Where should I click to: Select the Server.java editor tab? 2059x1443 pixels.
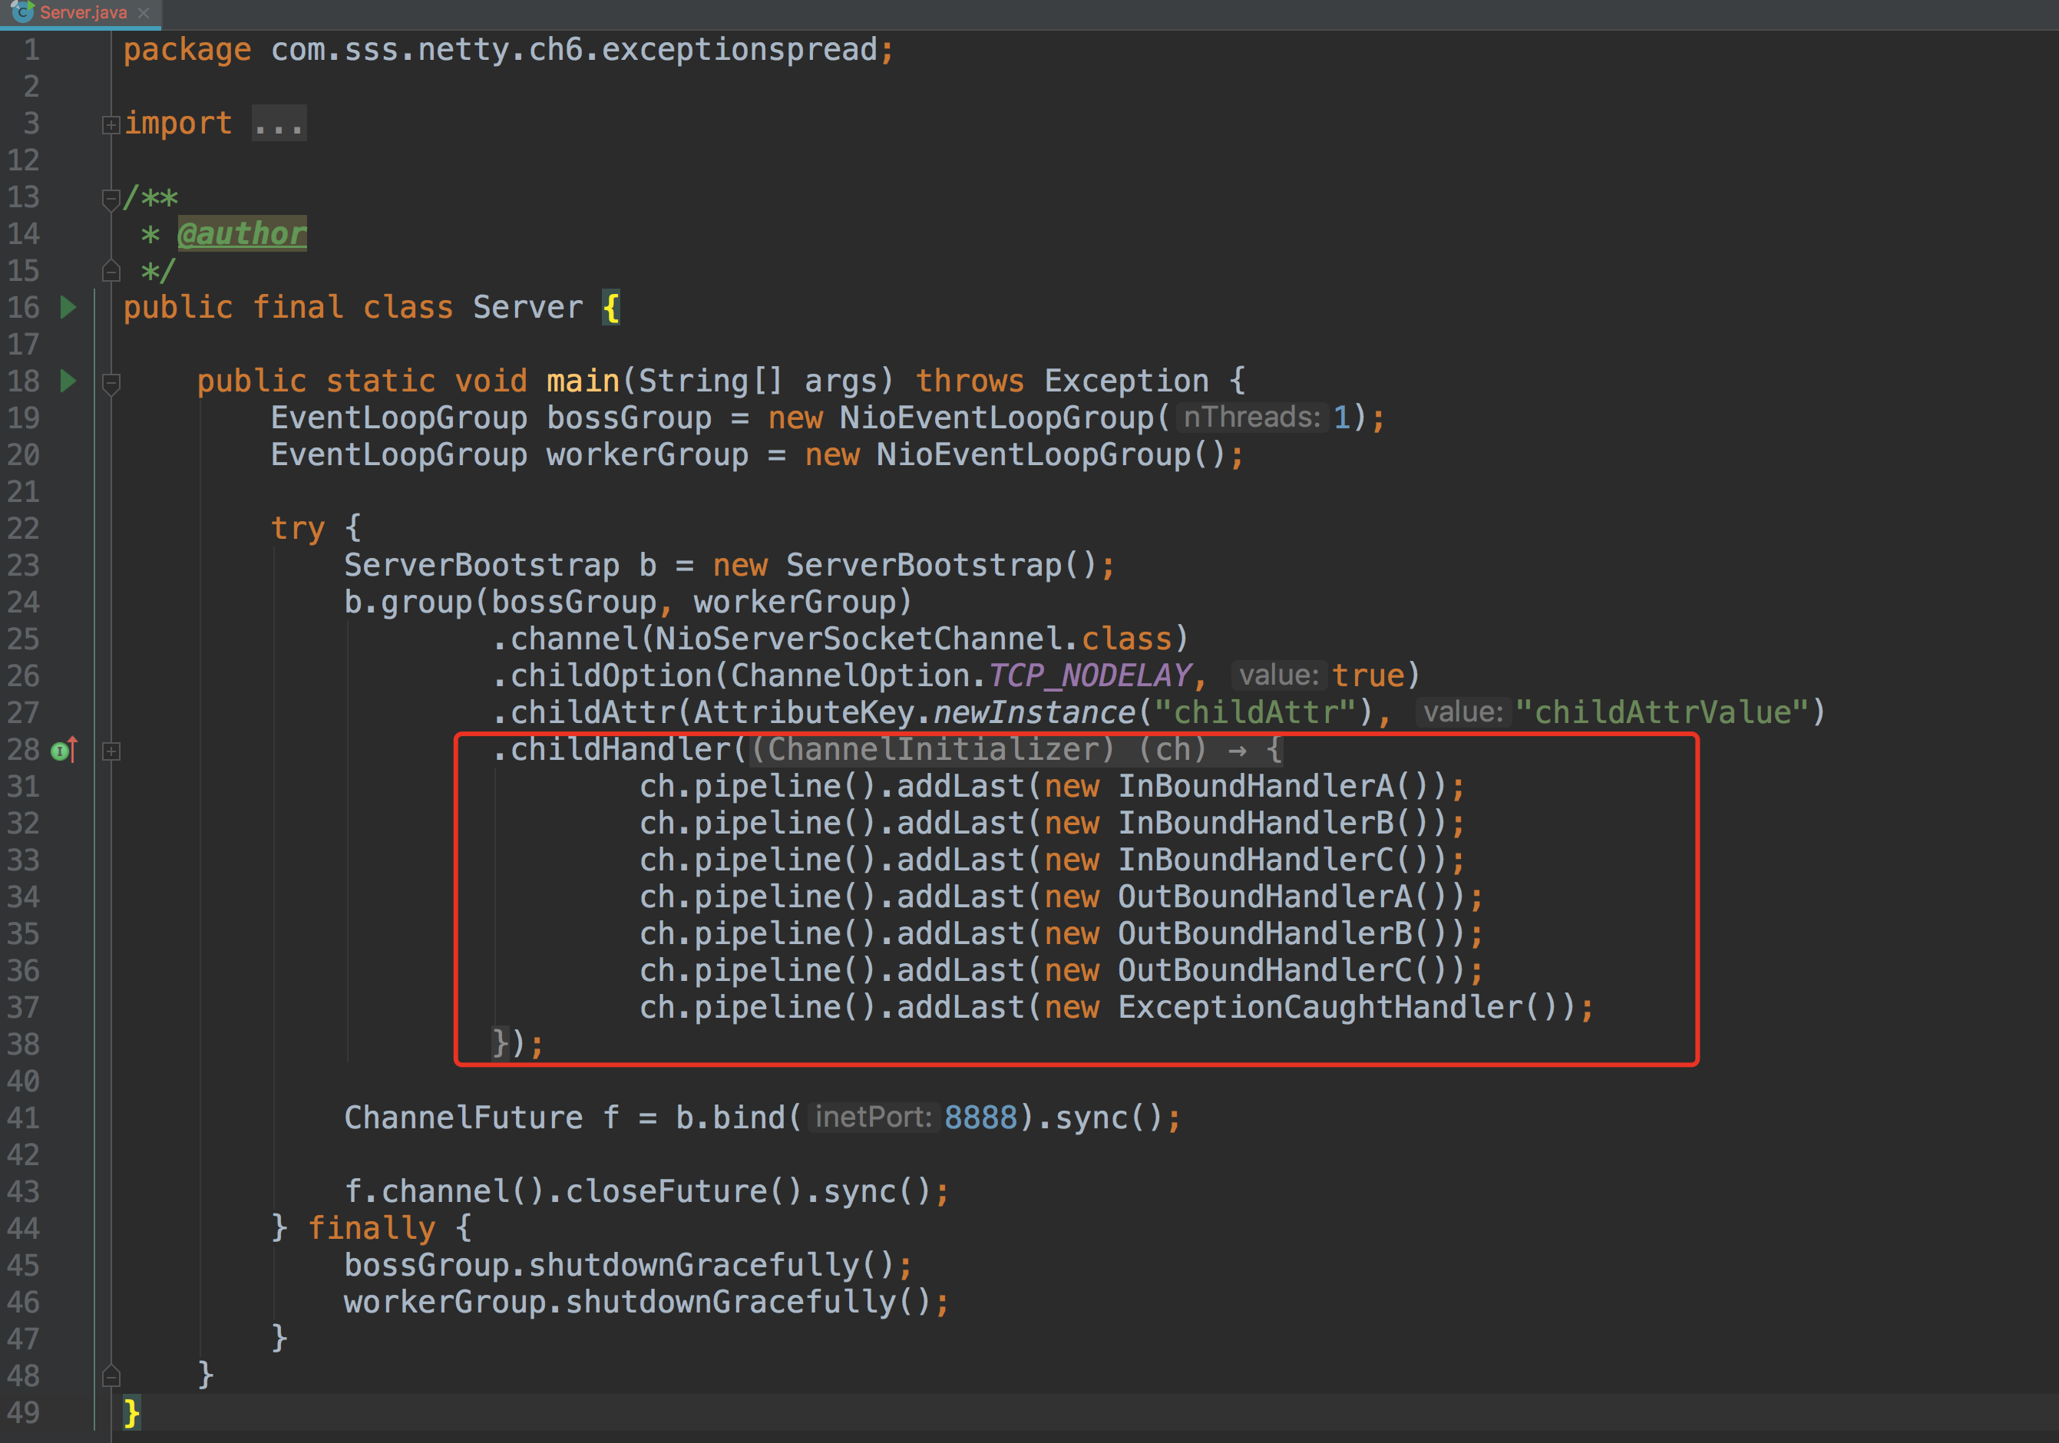click(x=81, y=14)
